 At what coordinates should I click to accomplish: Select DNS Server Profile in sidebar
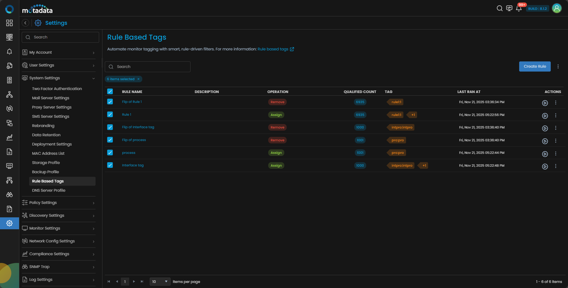pyautogui.click(x=49, y=191)
